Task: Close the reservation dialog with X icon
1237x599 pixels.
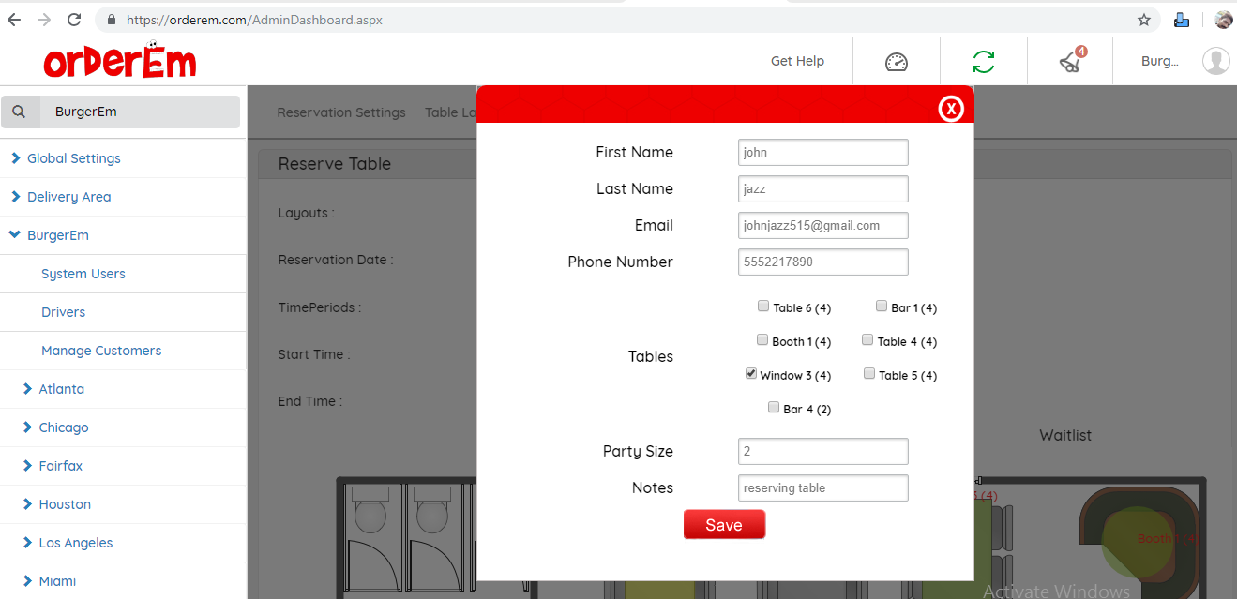Action: tap(951, 110)
